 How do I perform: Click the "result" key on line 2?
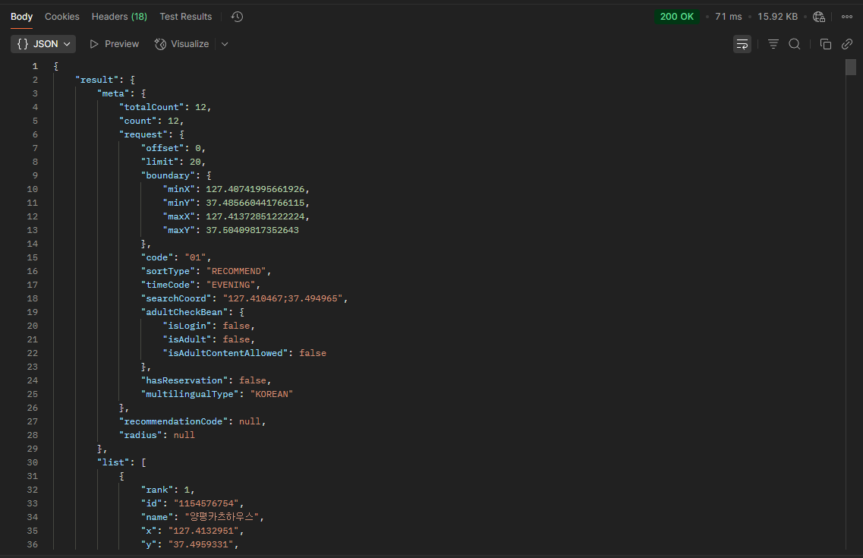pos(97,80)
